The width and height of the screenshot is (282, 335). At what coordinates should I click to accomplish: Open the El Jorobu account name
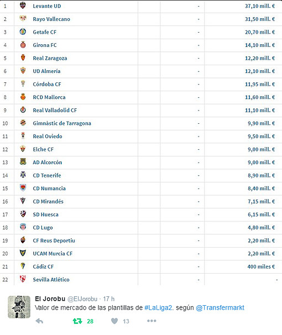[50, 299]
